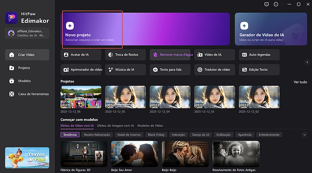Open the Edição Texto tool
Viewport: 312px width, 173px height.
[x=259, y=70]
